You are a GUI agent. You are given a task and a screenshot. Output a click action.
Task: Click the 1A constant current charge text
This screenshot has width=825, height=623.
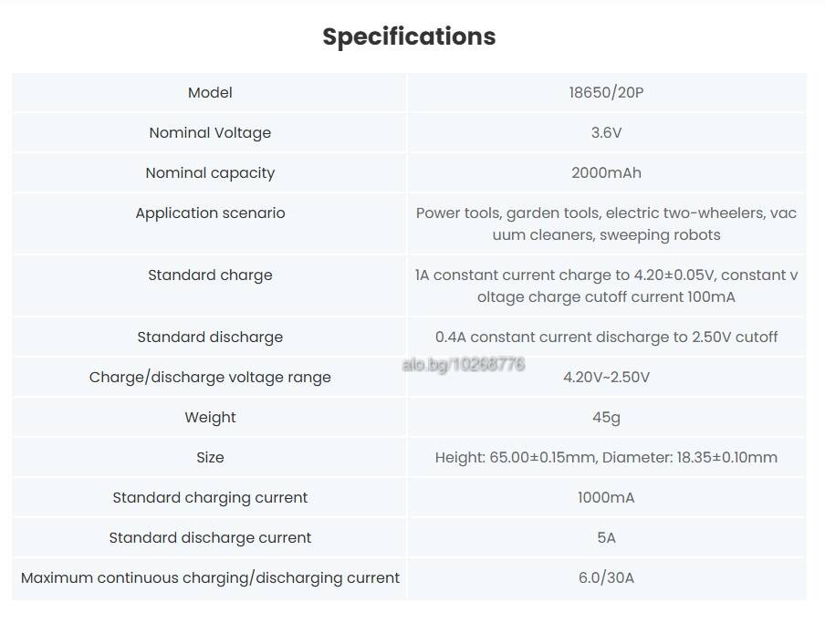pyautogui.click(x=606, y=286)
